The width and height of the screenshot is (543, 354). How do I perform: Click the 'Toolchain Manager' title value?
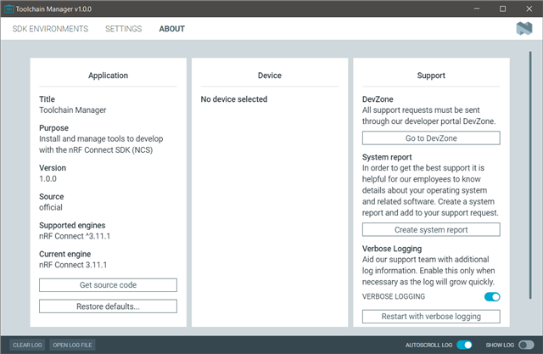[x=73, y=110]
